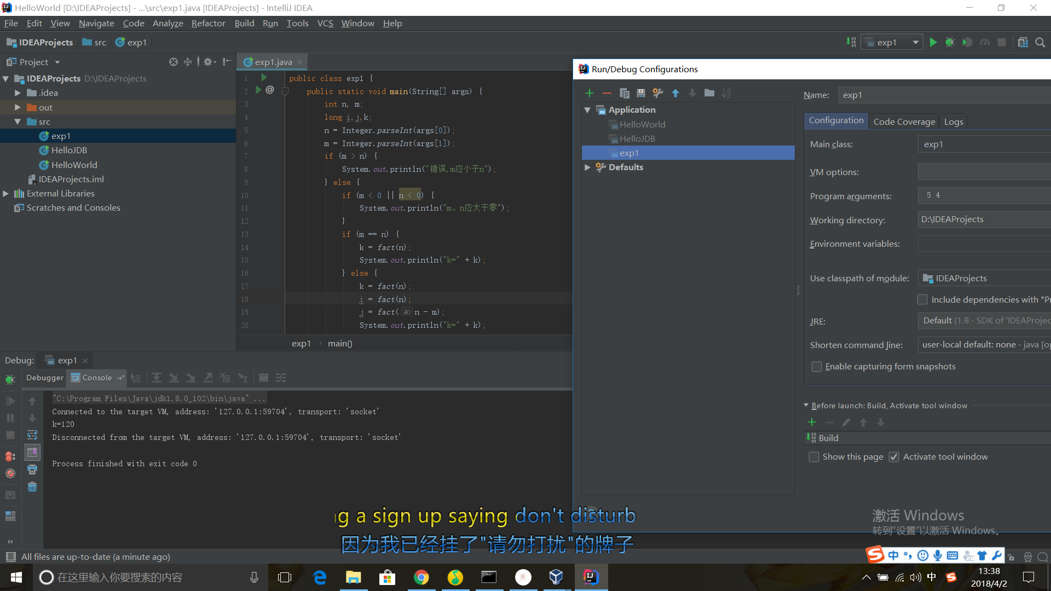Expand External Libraries node
Image resolution: width=1051 pixels, height=591 pixels.
click(6, 194)
